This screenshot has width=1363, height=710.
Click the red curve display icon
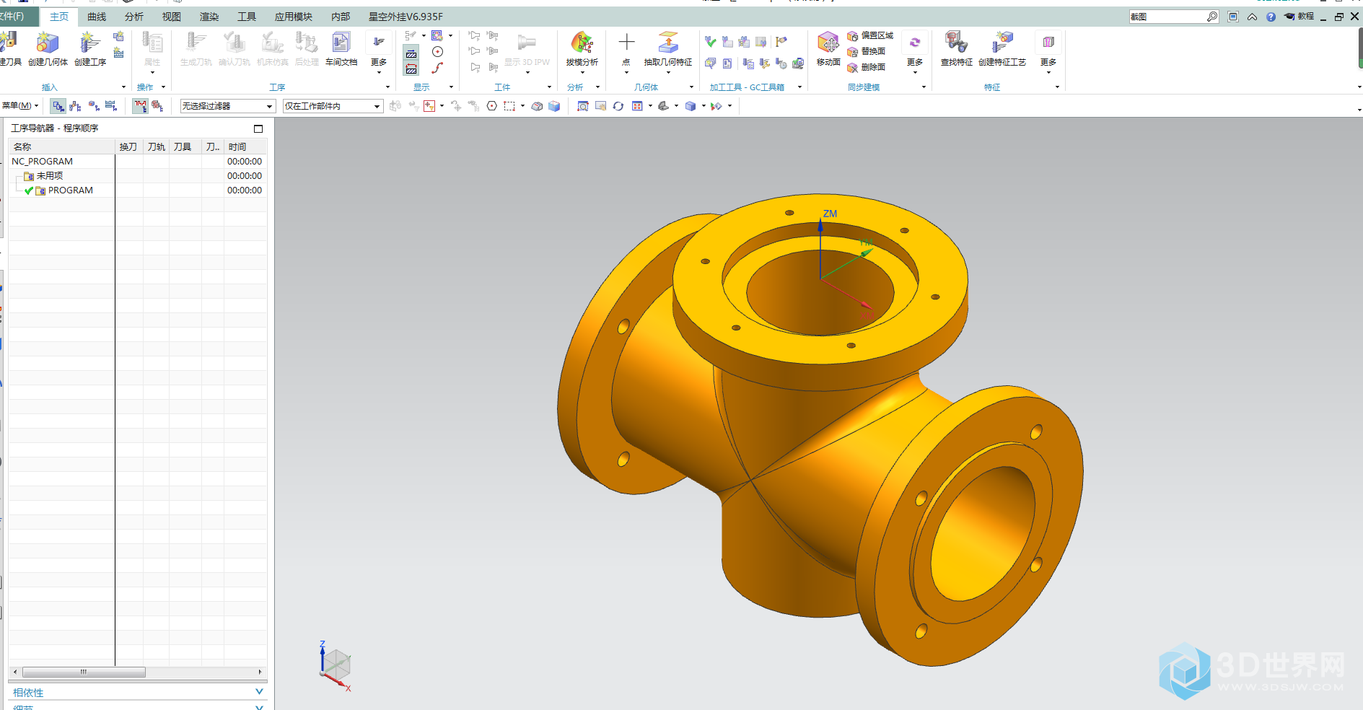point(437,68)
